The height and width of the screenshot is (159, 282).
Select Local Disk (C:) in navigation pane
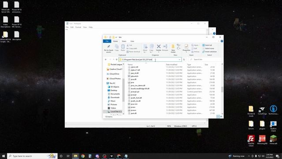click(x=114, y=112)
